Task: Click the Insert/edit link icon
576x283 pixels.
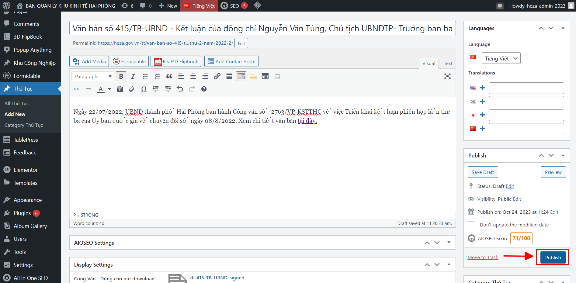Action: coord(217,76)
